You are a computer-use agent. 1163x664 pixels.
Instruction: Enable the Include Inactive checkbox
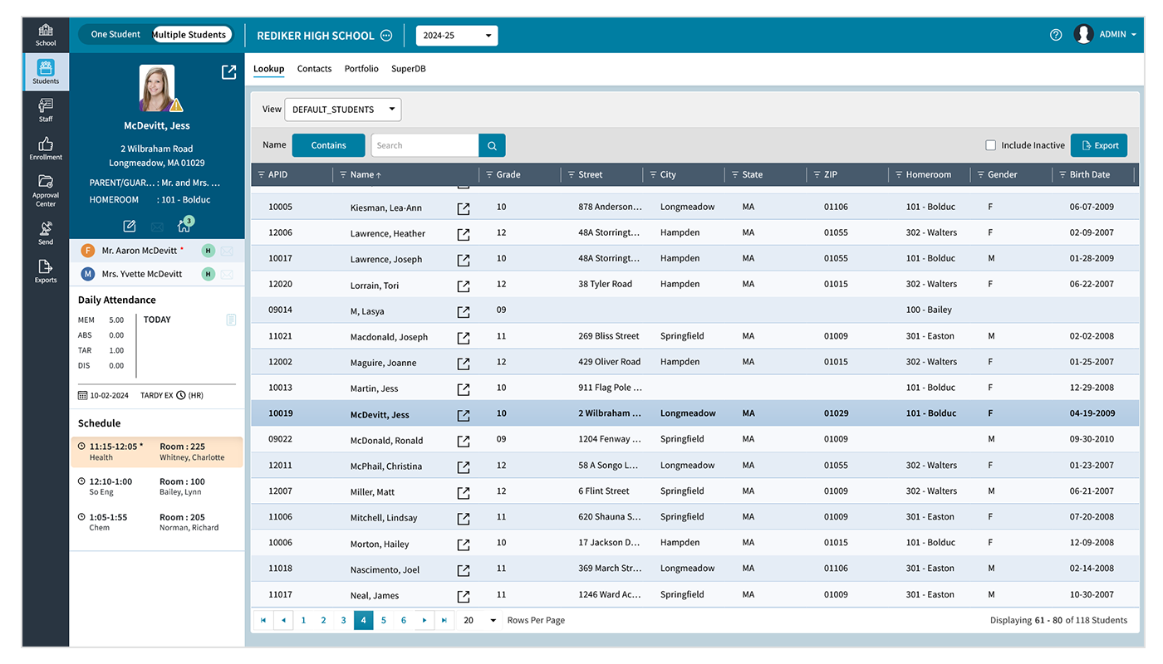coord(990,144)
